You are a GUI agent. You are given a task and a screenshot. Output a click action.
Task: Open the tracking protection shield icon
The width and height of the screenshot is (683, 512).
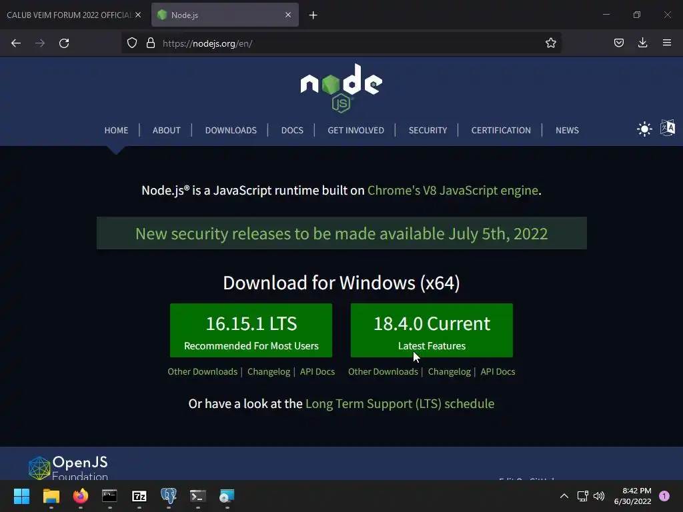pyautogui.click(x=132, y=43)
